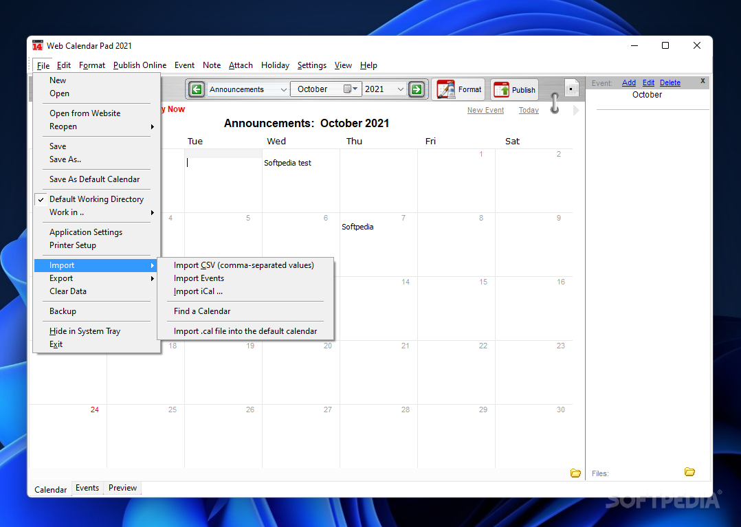Open the Format menu
Screen dimensions: 741x527
coord(91,65)
